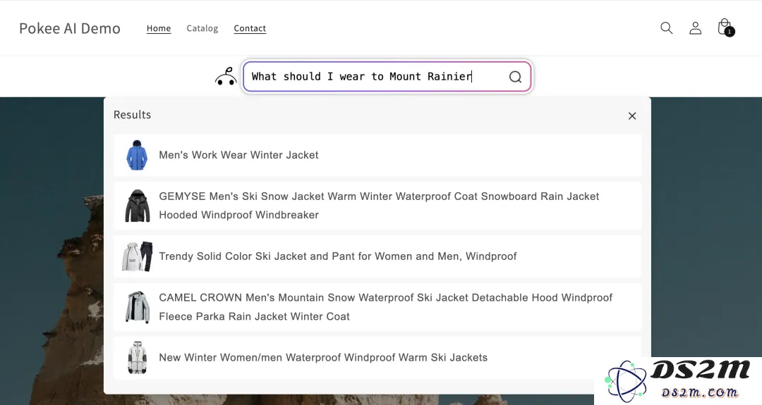Click the Pokee mascot icon beside search box
Viewport: 762px width, 405px height.
click(x=226, y=77)
